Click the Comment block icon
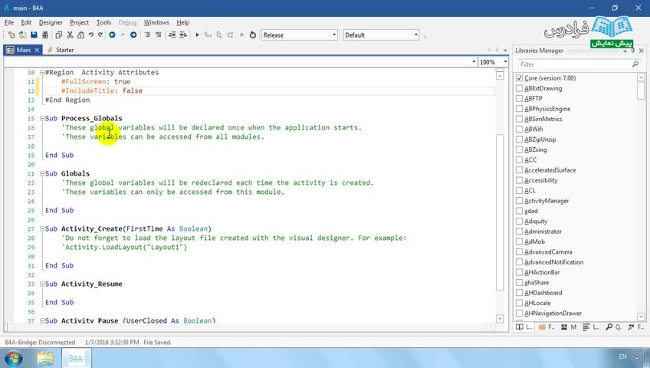Viewport: 650px width, 368px height. pos(147,35)
